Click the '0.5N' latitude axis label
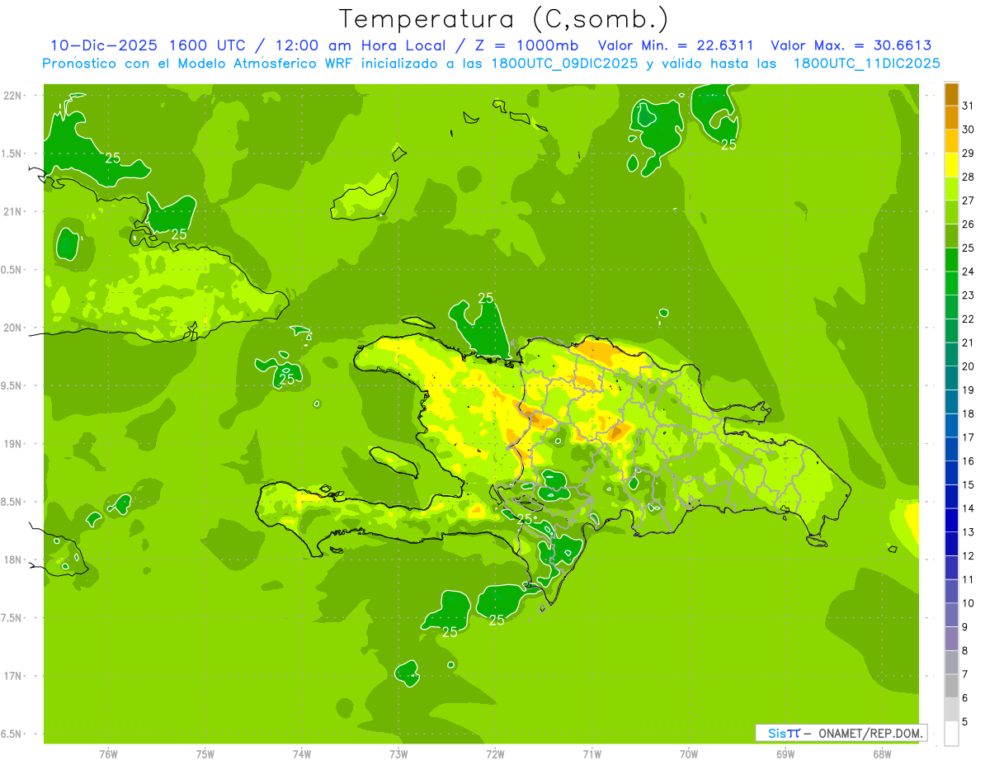Image resolution: width=990 pixels, height=765 pixels. (12, 270)
